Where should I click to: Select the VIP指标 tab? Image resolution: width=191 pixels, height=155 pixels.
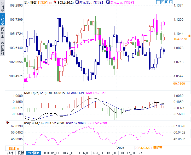click(34, 153)
